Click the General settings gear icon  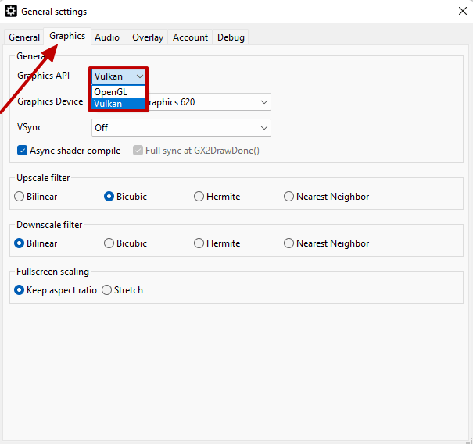11,12
